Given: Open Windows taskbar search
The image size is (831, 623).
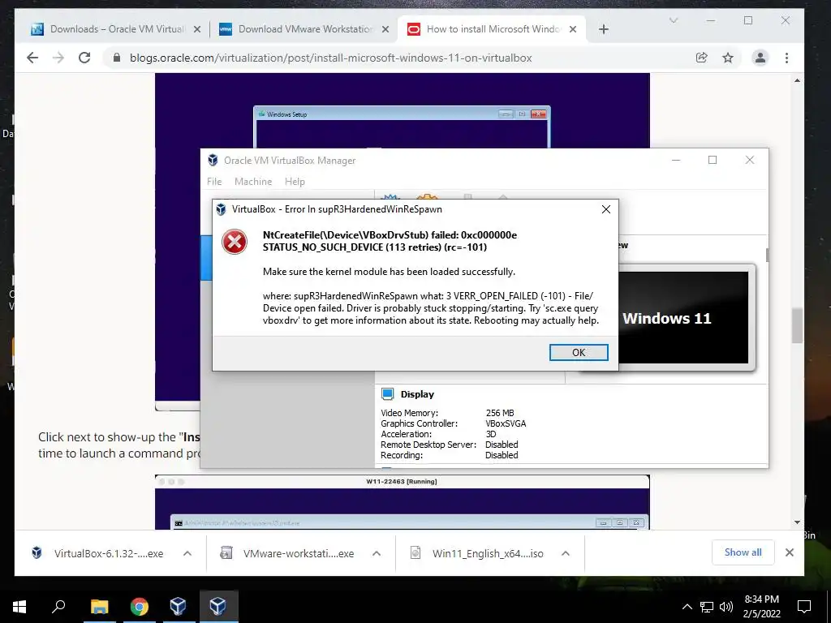Looking at the screenshot, I should click(x=58, y=606).
